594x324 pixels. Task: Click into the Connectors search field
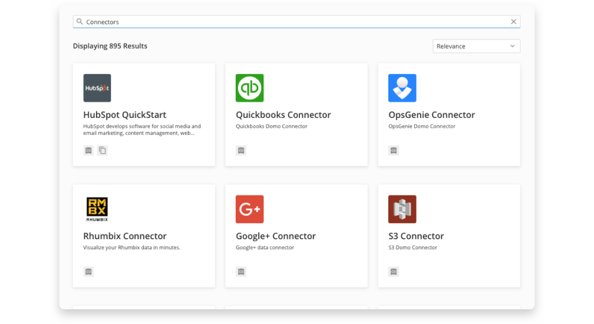click(296, 22)
